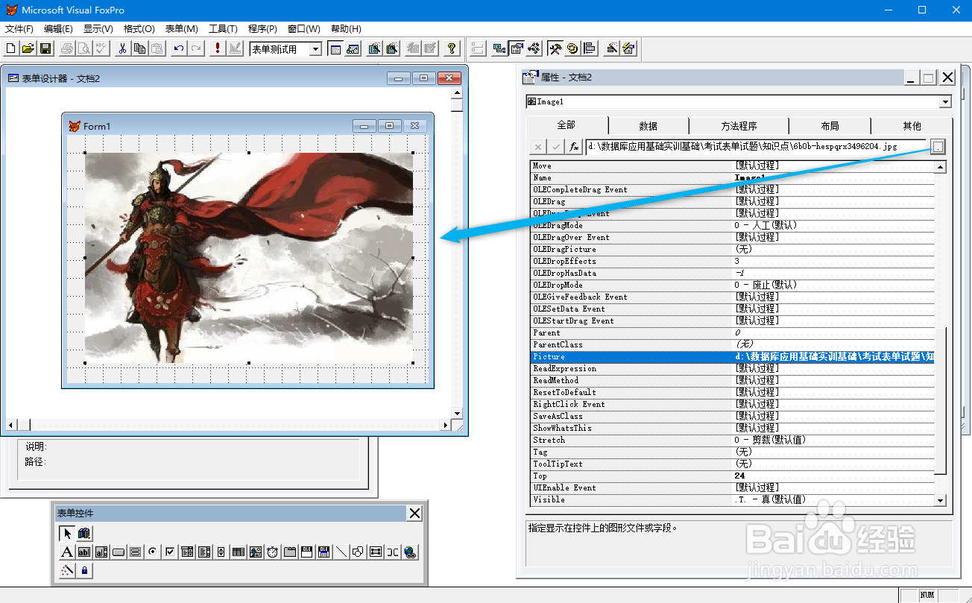The image size is (972, 603).
Task: Click the View Classes books icon
Action: tap(84, 534)
